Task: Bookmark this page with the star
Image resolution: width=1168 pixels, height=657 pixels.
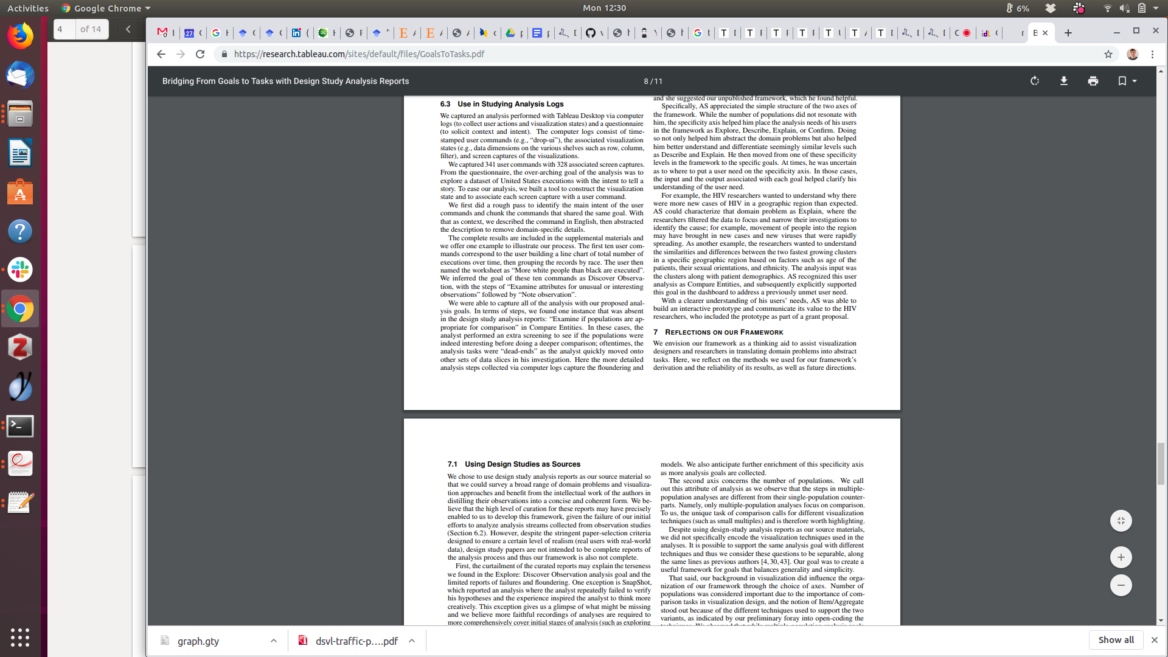Action: (x=1108, y=54)
